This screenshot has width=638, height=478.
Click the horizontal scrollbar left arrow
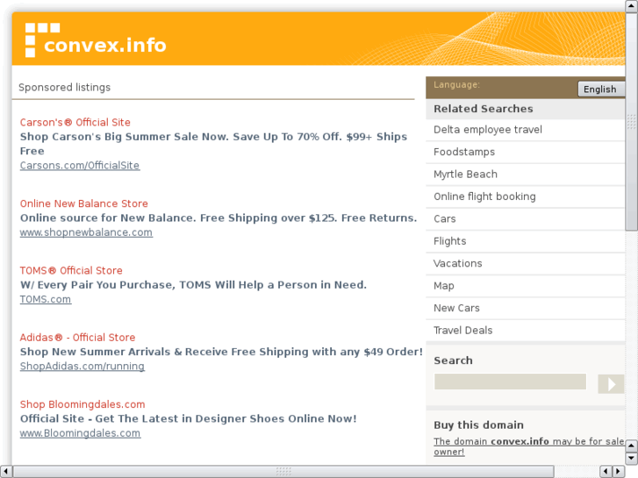[5, 471]
